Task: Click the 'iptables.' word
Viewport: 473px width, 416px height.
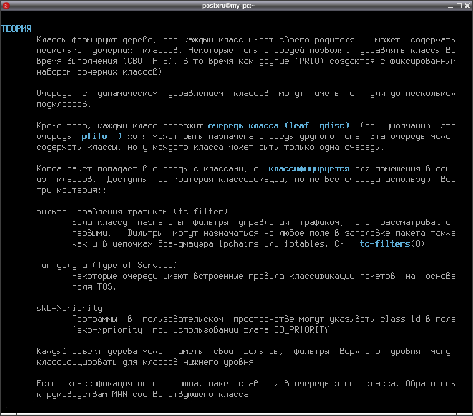Action: (306, 243)
